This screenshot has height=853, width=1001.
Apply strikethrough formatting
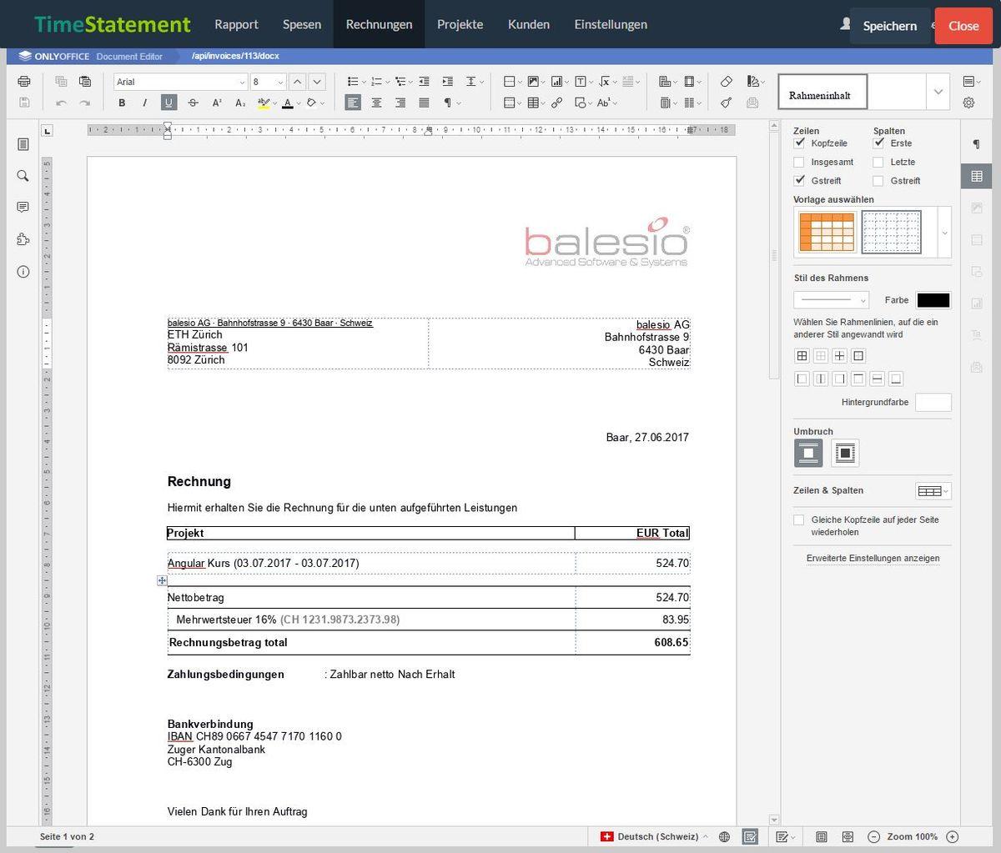193,103
